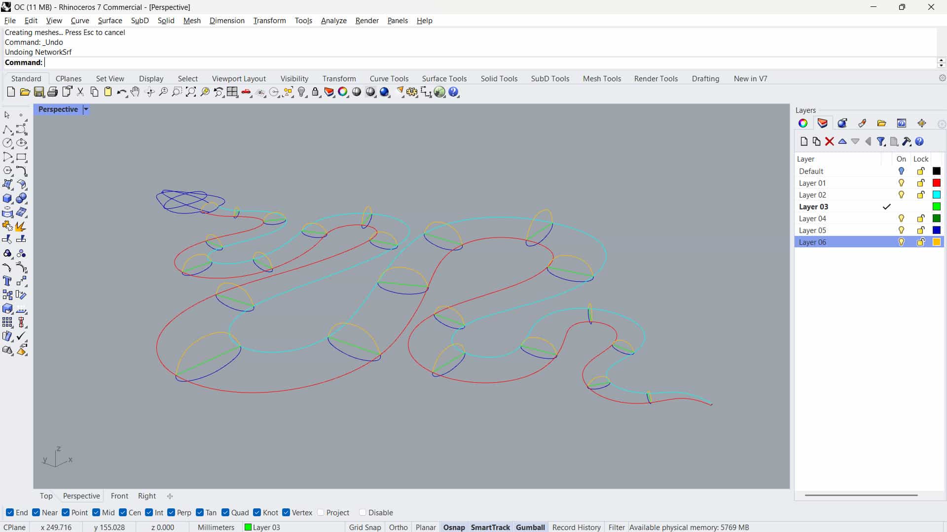Select the Box solid tool in left sidebar

coord(7,199)
